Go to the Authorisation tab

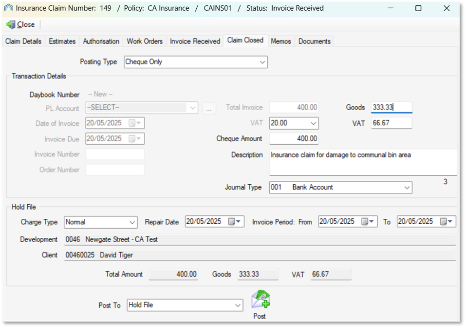click(101, 41)
